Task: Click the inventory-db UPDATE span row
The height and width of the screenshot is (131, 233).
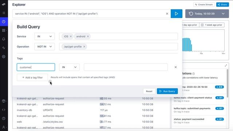Action: point(91,110)
